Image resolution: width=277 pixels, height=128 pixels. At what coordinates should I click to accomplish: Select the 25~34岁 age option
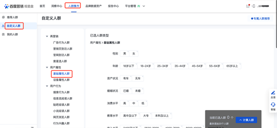coord(163,66)
